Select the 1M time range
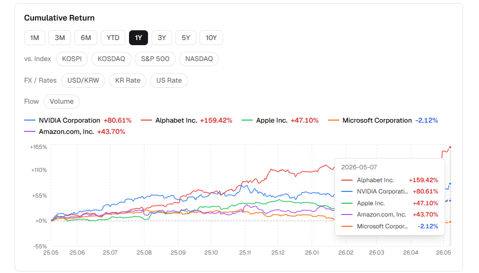 click(34, 38)
